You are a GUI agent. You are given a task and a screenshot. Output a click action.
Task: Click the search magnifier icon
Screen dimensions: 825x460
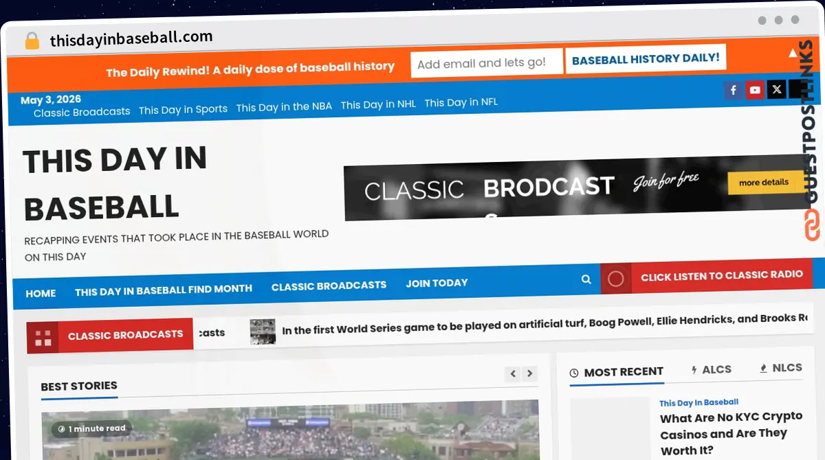tap(586, 279)
